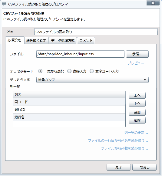The width and height of the screenshot is (162, 176).
Task: Move column up with 上へ button
Action: 137,95
